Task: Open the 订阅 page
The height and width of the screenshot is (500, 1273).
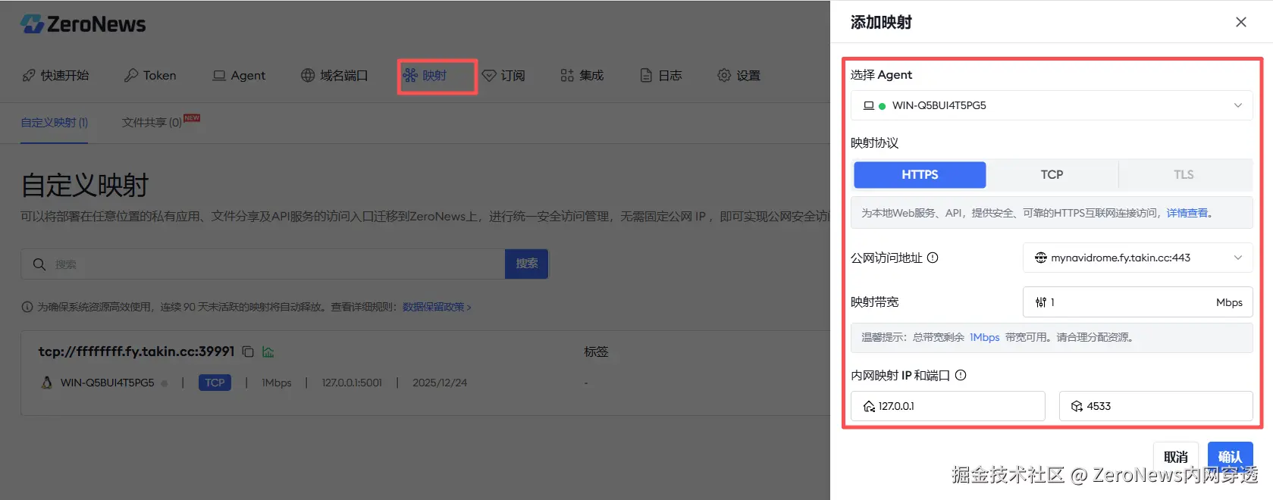Action: [503, 75]
